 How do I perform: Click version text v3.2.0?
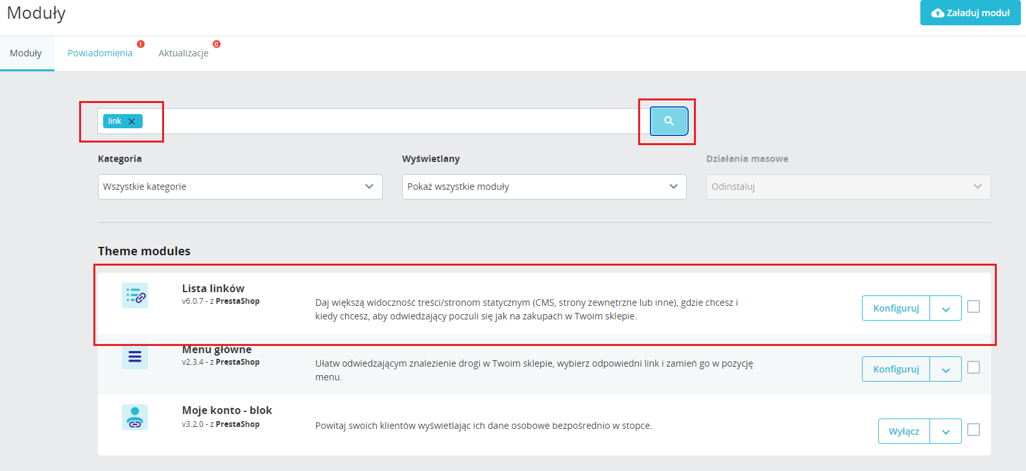pyautogui.click(x=193, y=424)
